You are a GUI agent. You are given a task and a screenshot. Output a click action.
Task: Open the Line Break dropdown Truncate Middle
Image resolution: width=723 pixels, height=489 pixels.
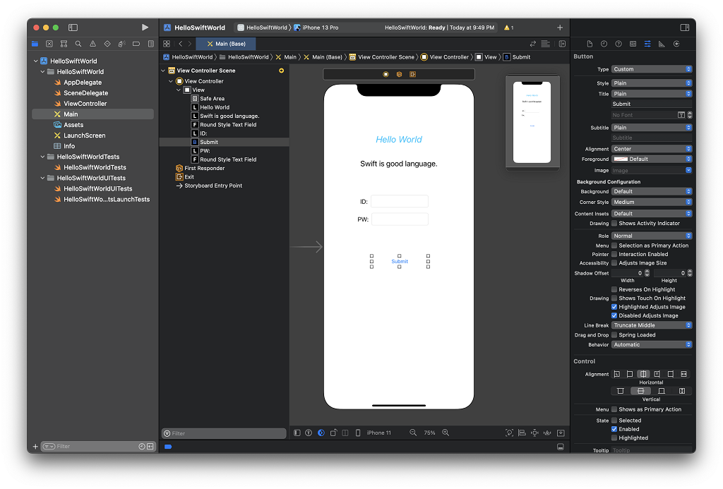pos(651,325)
